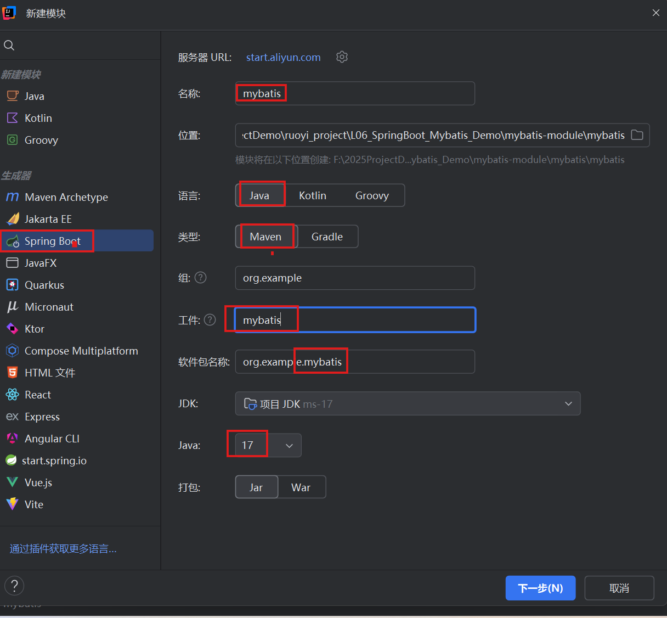Set packaging to War
The height and width of the screenshot is (618, 667).
point(301,487)
